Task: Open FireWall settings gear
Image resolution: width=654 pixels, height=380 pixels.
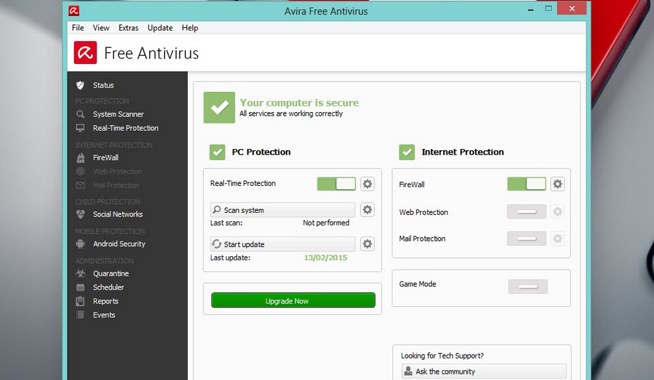Action: point(558,184)
